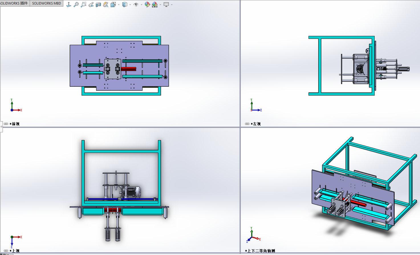The height and width of the screenshot is (255, 420).
Task: Toggle the link icon beside 上视
Action: [x=6, y=251]
